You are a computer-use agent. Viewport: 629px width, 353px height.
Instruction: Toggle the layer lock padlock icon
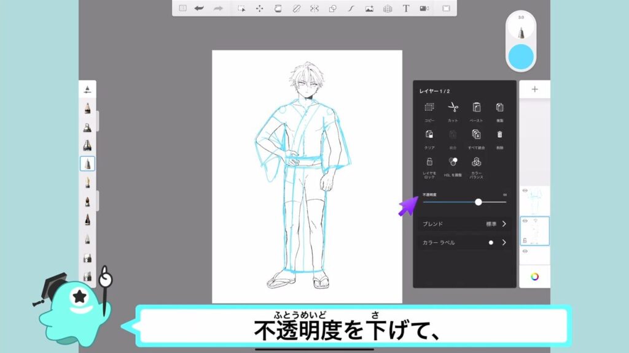click(429, 162)
